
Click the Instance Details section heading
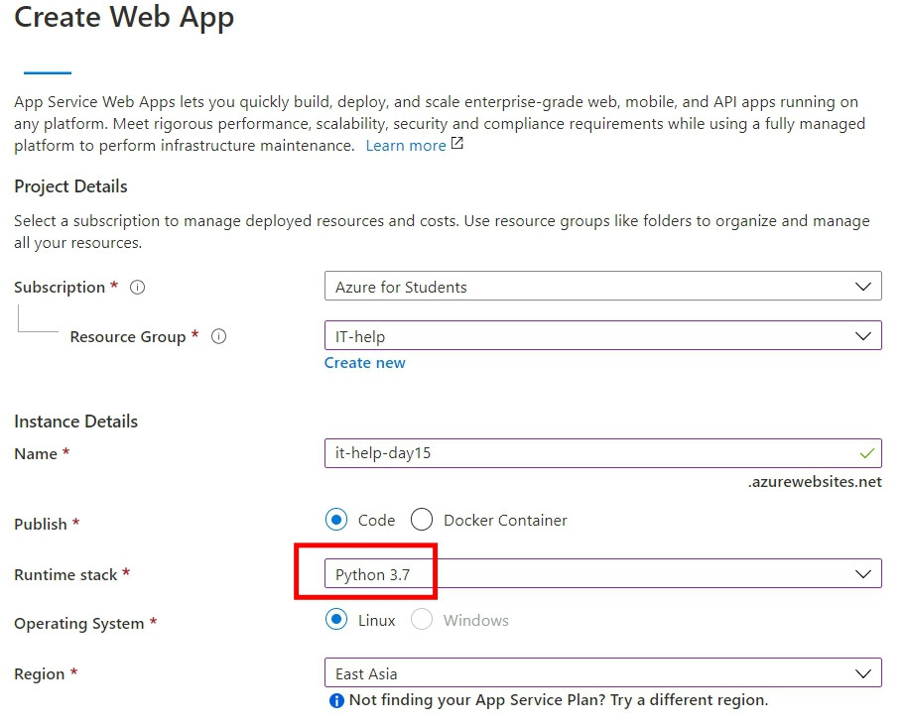pos(75,422)
